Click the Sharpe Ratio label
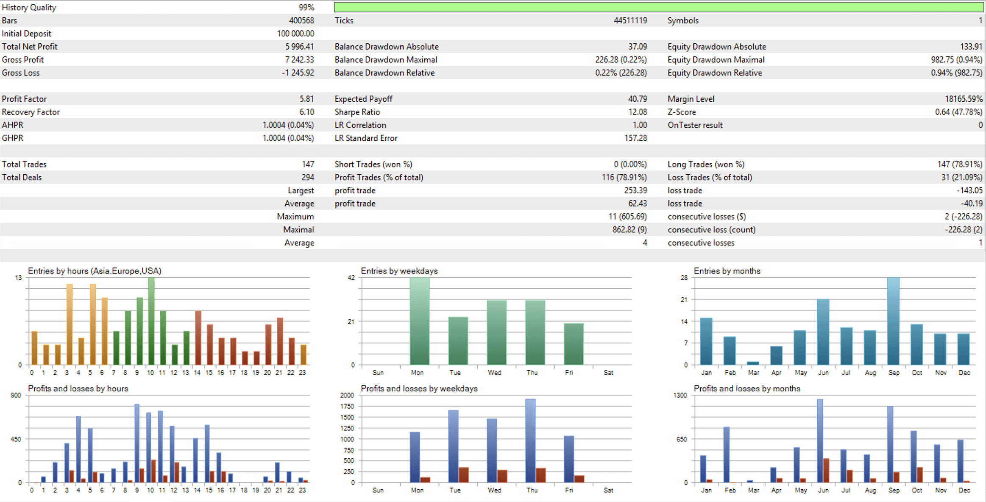The image size is (986, 502). click(x=357, y=112)
